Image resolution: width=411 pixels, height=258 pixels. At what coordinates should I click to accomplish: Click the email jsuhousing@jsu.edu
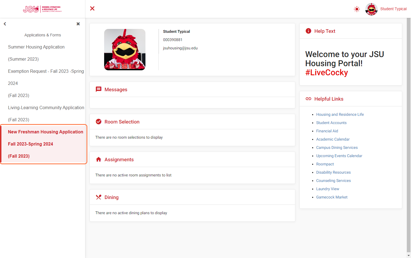click(x=180, y=48)
